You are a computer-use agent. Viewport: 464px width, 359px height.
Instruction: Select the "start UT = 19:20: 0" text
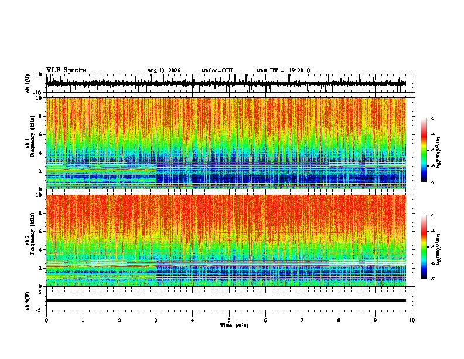pos(283,70)
